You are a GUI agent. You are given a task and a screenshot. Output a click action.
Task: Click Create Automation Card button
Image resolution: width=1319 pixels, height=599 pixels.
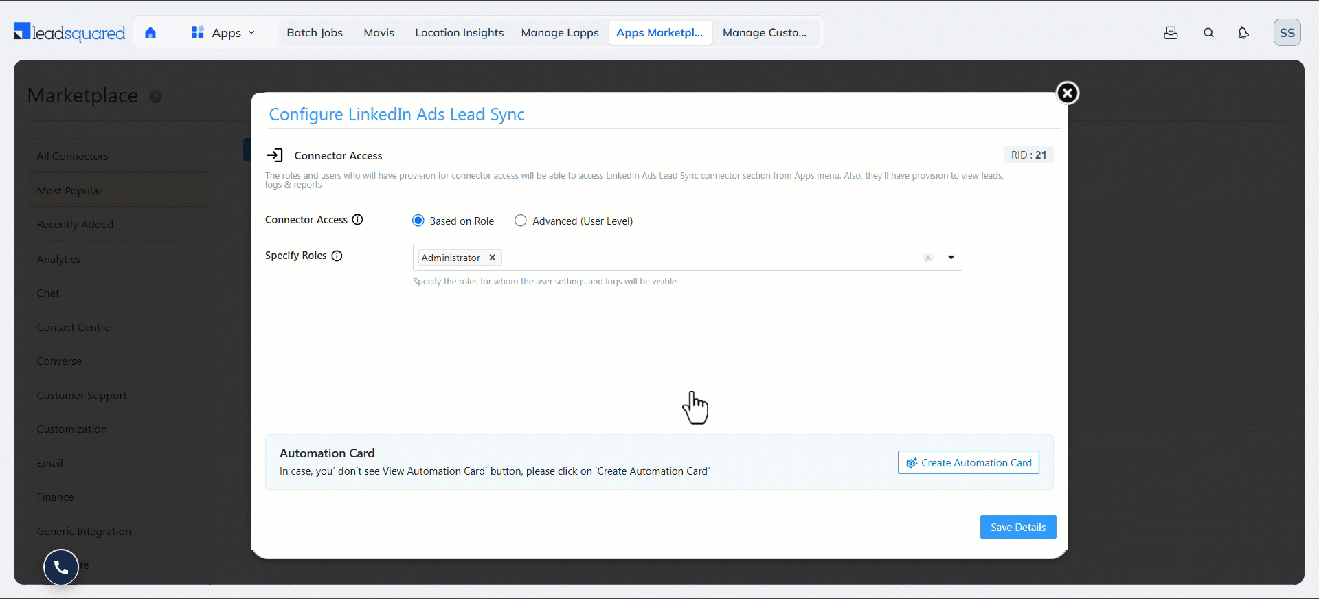click(x=969, y=462)
